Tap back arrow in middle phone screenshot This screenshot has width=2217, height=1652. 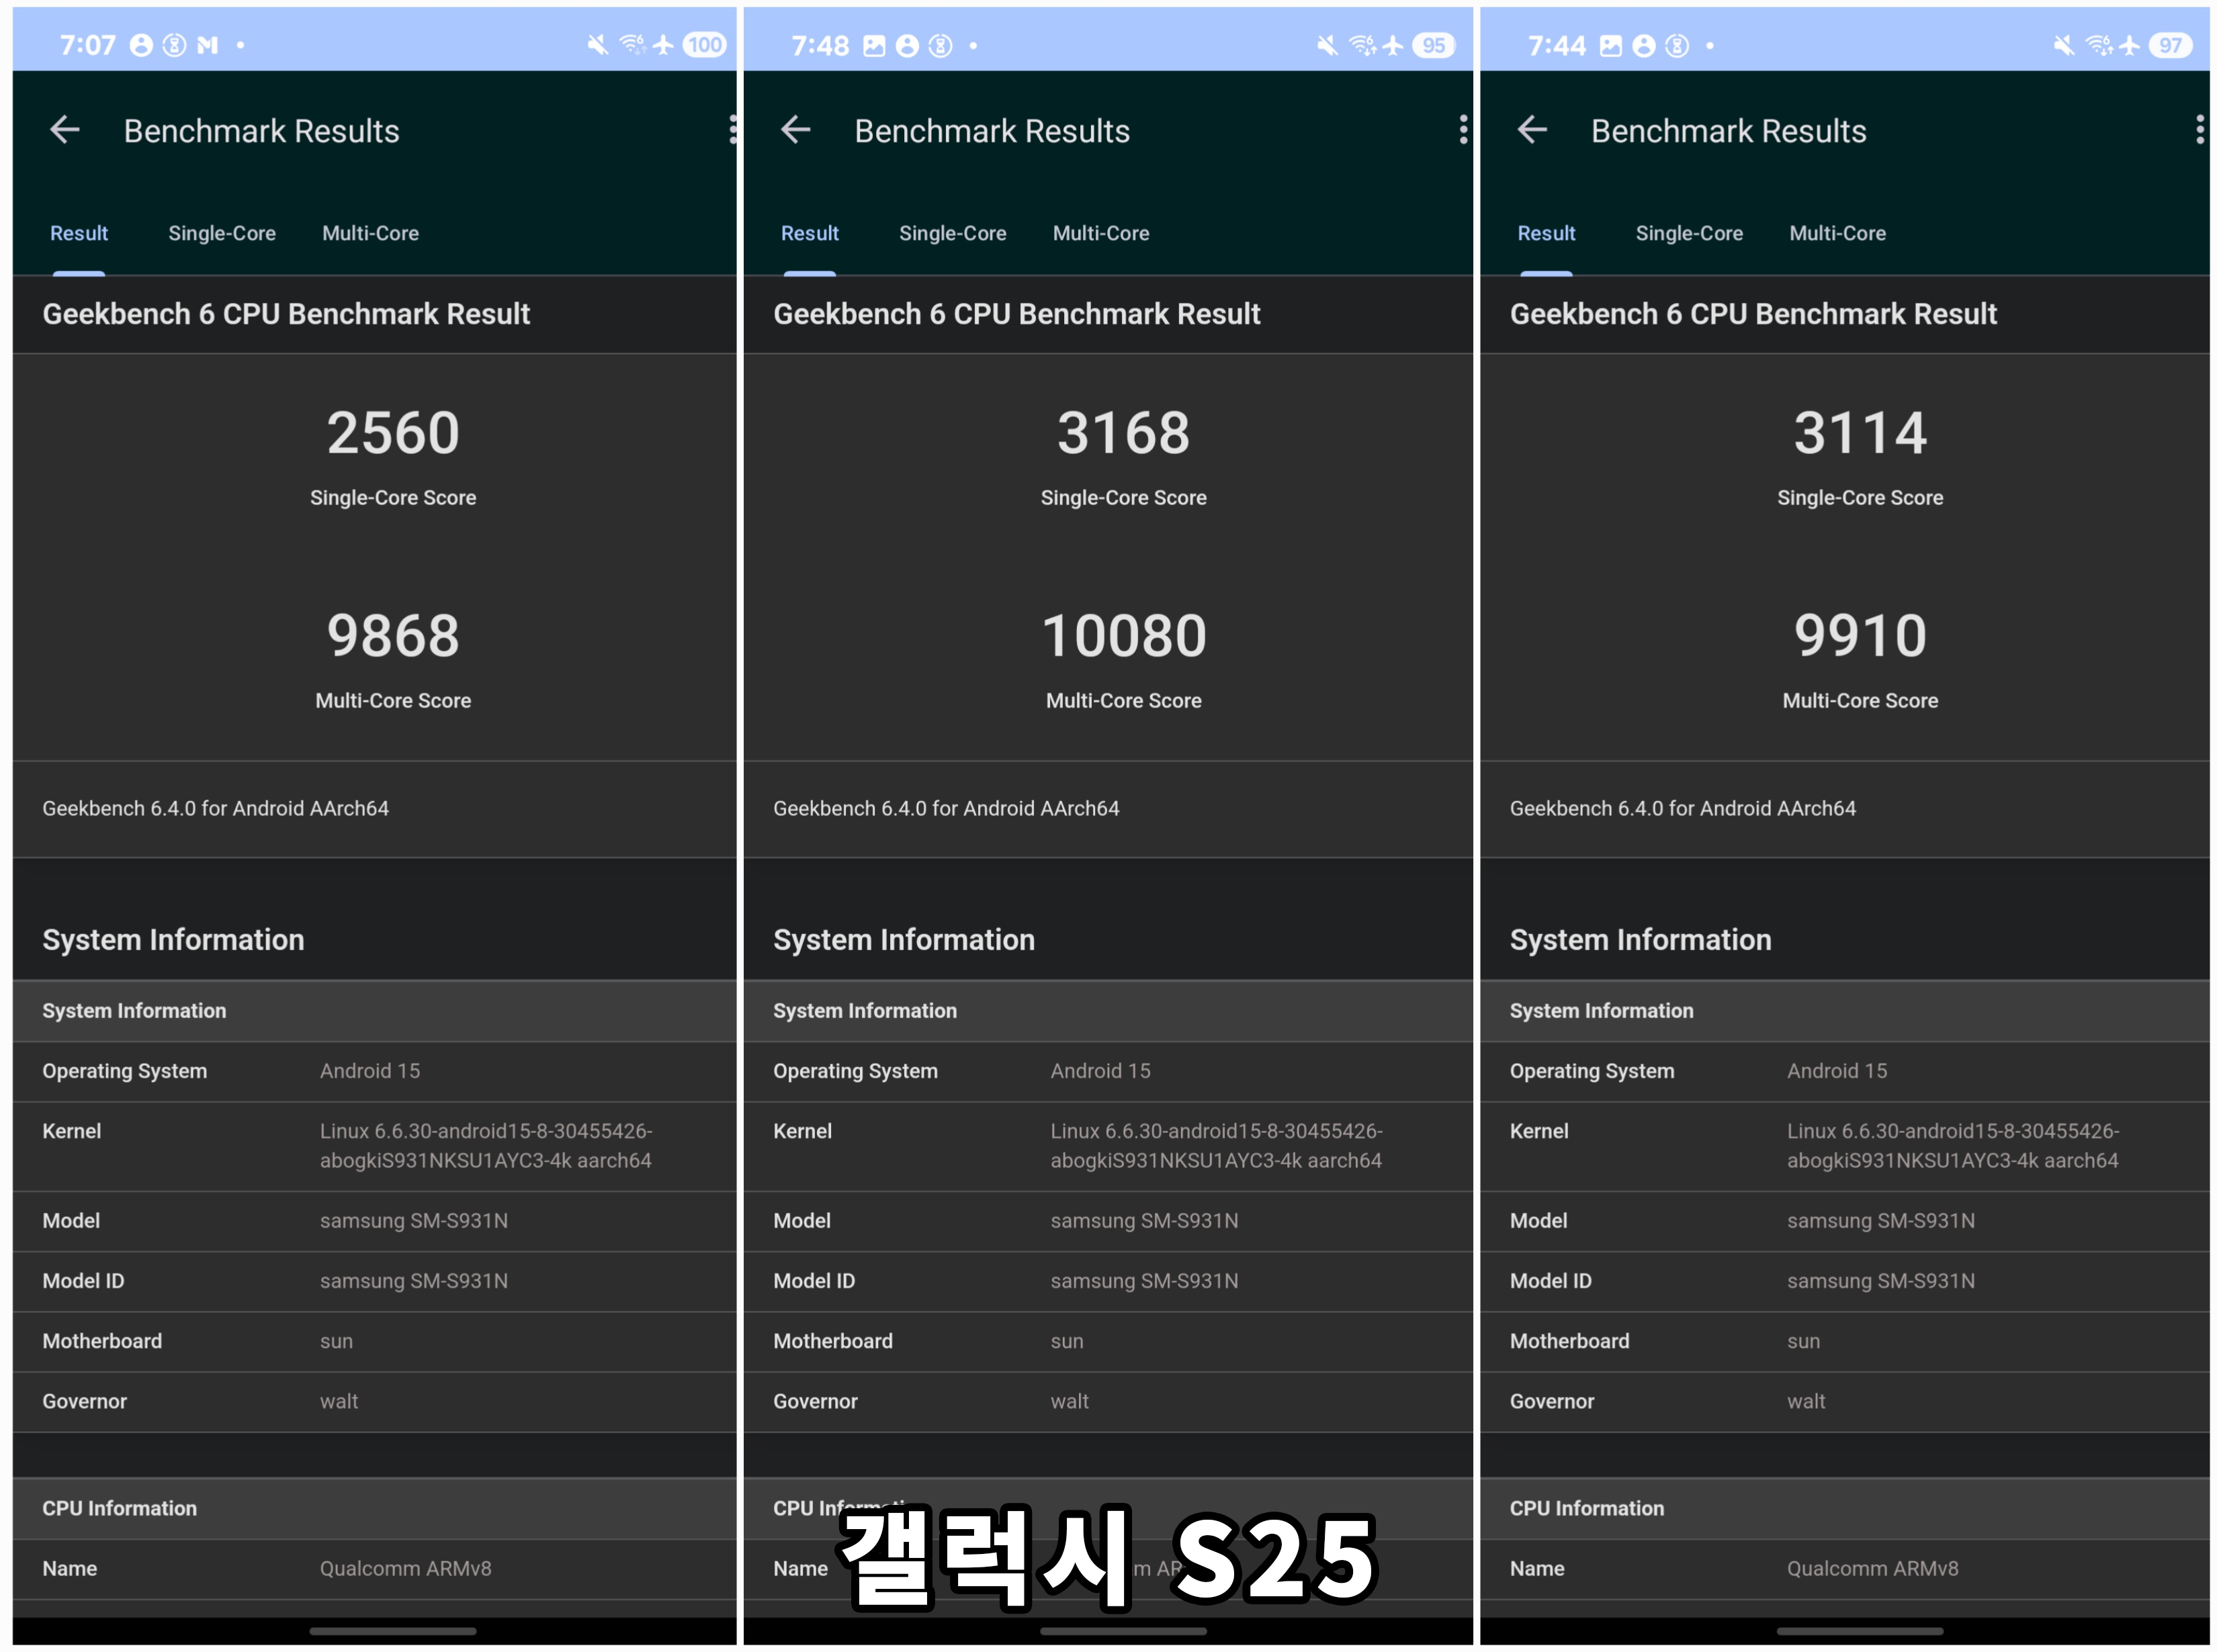(x=795, y=130)
